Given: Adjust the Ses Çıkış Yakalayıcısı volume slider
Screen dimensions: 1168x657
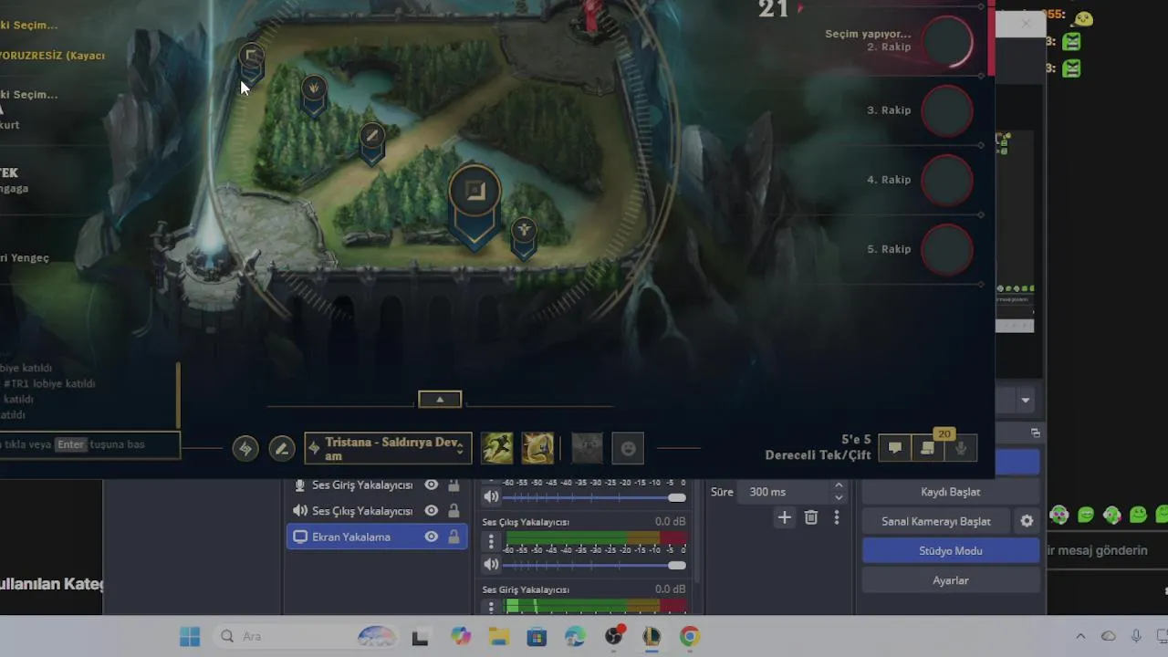Looking at the screenshot, I should point(594,565).
